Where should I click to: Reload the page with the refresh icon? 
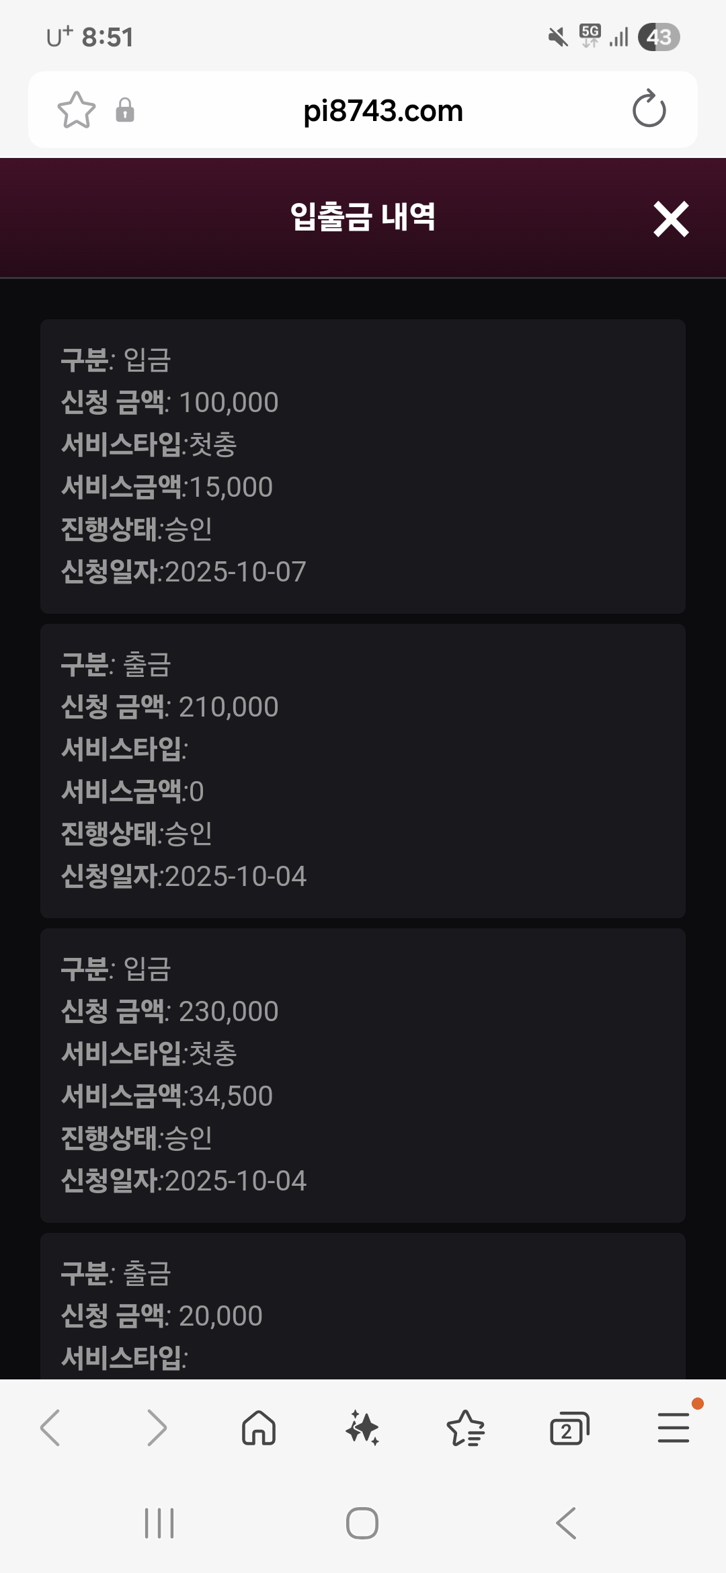[649, 110]
